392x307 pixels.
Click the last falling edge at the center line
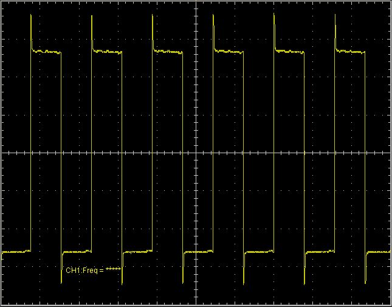click(365, 153)
